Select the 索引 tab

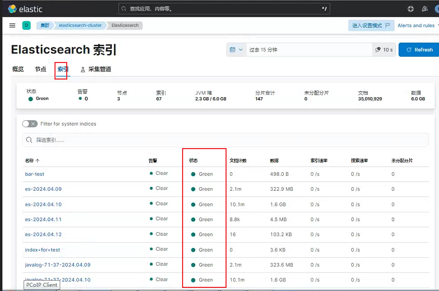coord(63,69)
